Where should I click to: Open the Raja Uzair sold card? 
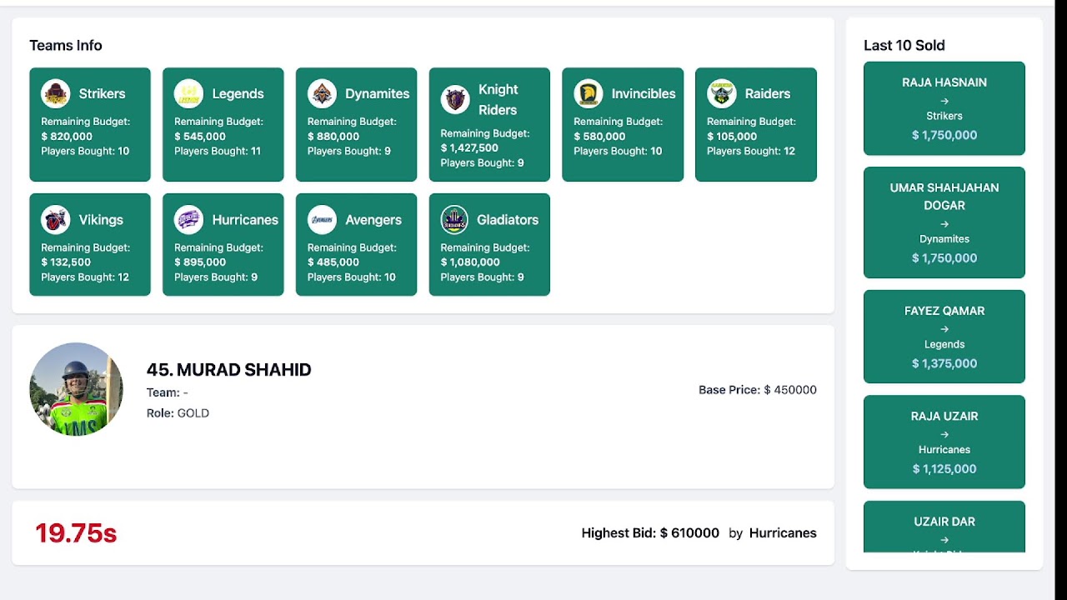[944, 442]
